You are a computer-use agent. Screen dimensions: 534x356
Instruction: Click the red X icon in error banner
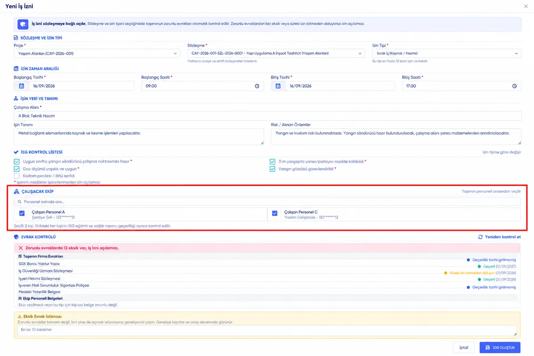[20, 247]
